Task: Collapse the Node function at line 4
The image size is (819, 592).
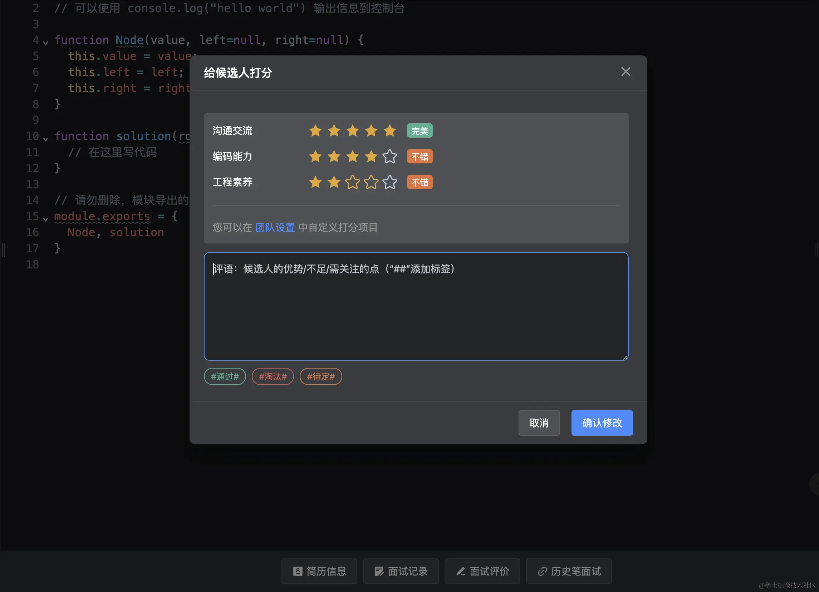Action: coord(45,43)
